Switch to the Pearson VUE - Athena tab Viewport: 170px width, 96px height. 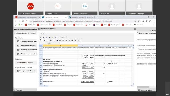(x=54, y=17)
